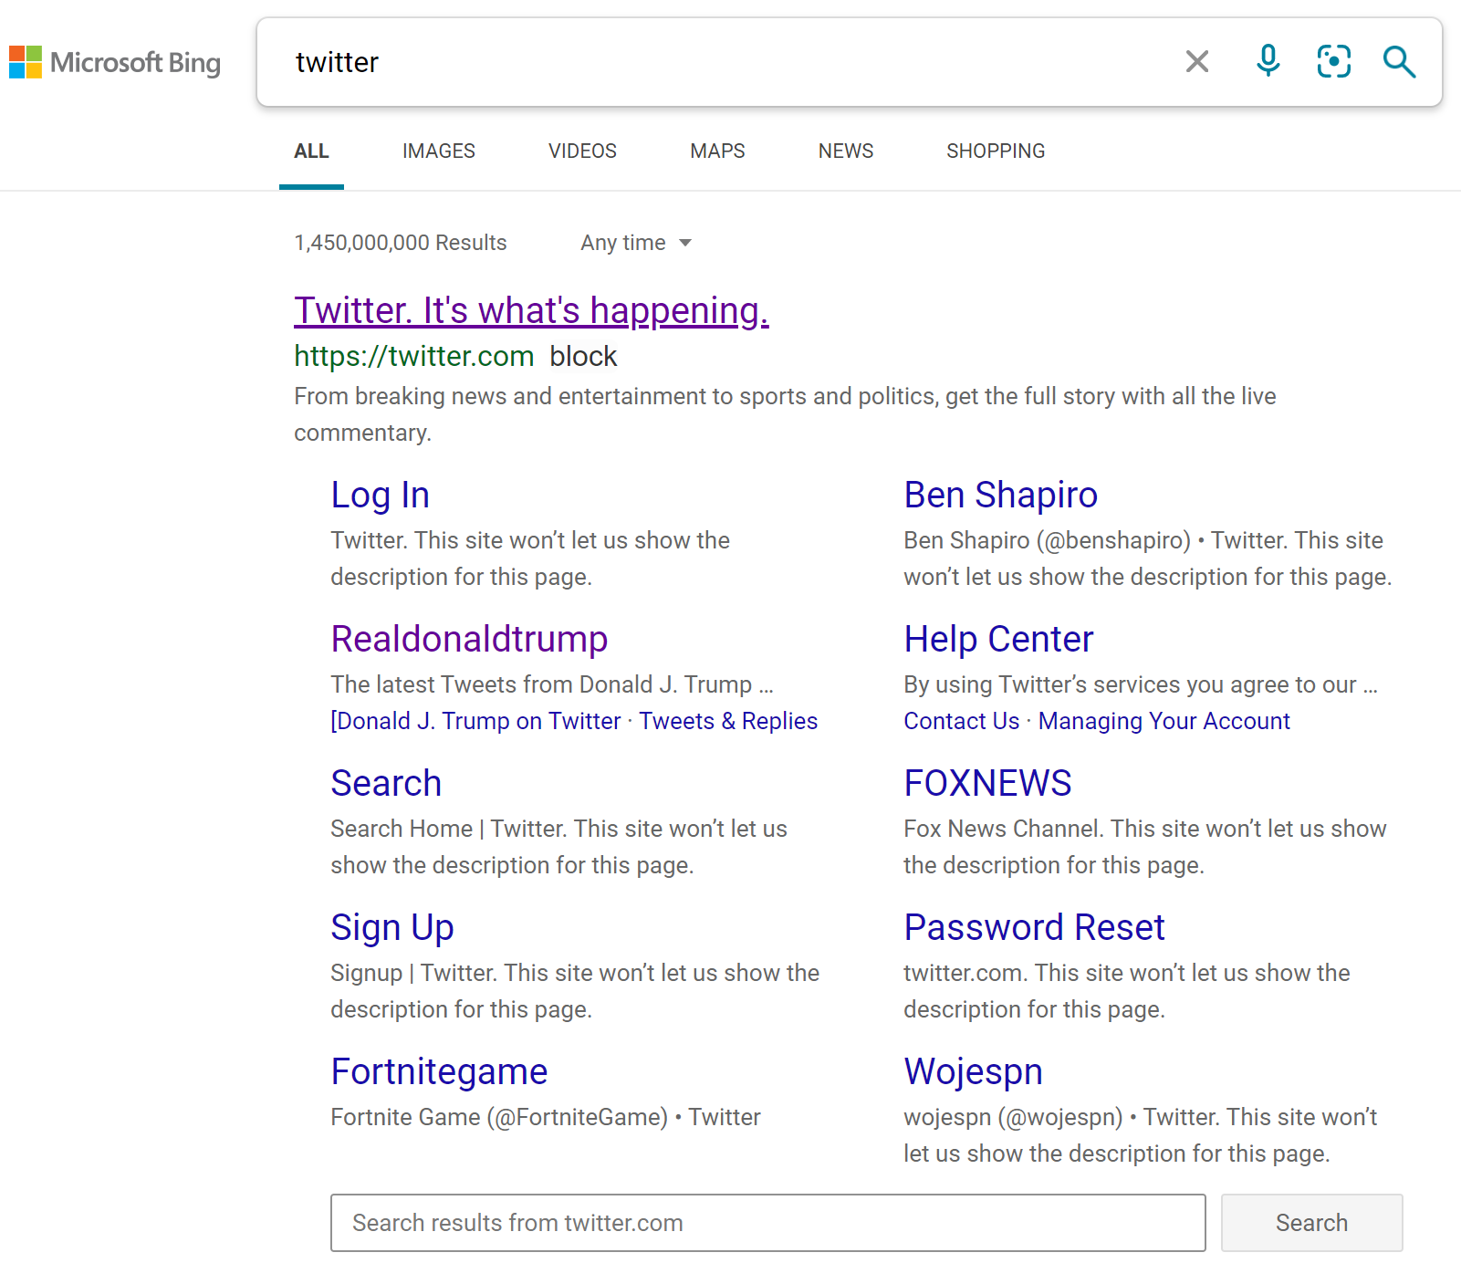Viewport: 1461px width, 1263px height.
Task: Click the magnifying glass search icon
Action: (x=1399, y=62)
